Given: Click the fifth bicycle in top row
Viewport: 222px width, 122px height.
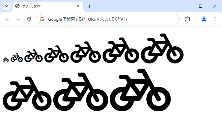Looking at the screenshot, I should tap(85, 52).
